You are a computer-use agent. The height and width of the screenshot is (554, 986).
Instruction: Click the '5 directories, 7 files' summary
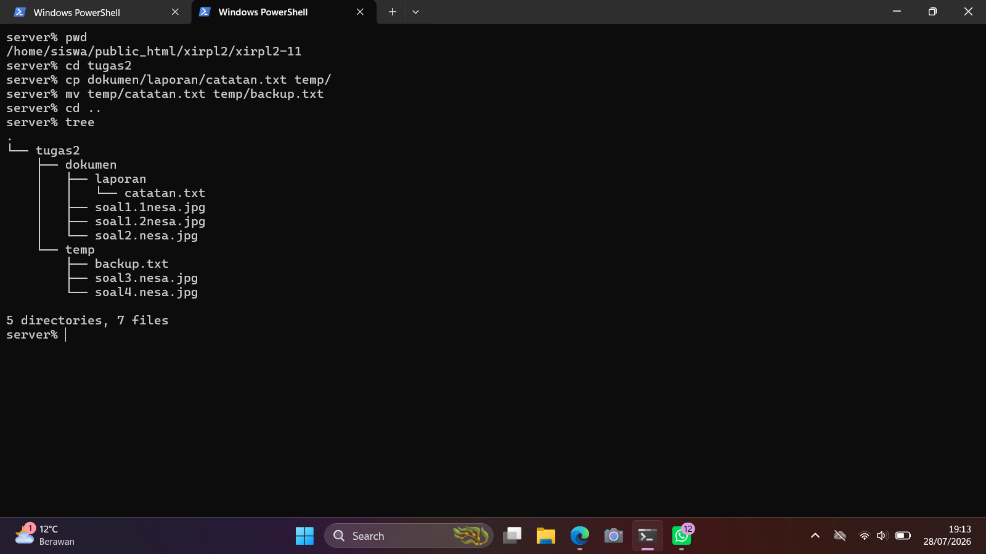pos(88,321)
